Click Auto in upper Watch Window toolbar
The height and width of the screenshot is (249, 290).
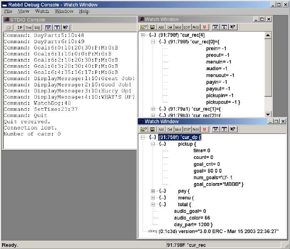[x=196, y=27]
